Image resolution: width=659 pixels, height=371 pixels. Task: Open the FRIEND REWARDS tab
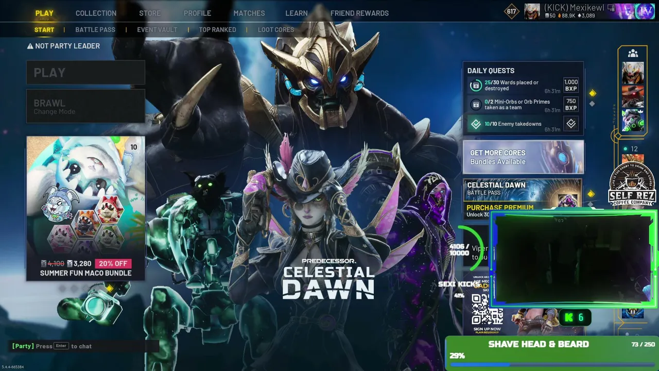359,13
